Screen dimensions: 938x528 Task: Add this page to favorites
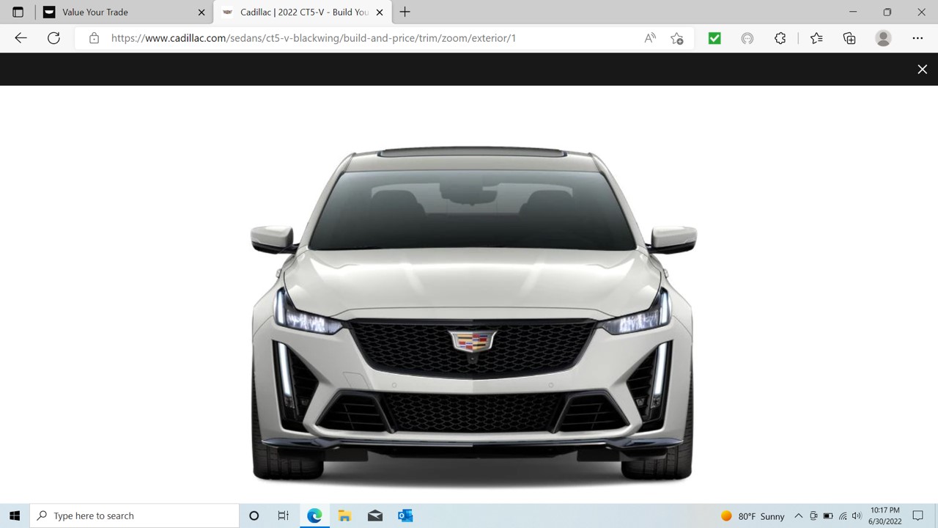677,38
